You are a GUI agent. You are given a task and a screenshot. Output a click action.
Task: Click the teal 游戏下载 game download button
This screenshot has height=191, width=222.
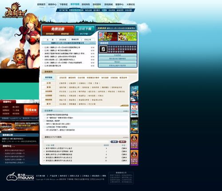(85, 29)
